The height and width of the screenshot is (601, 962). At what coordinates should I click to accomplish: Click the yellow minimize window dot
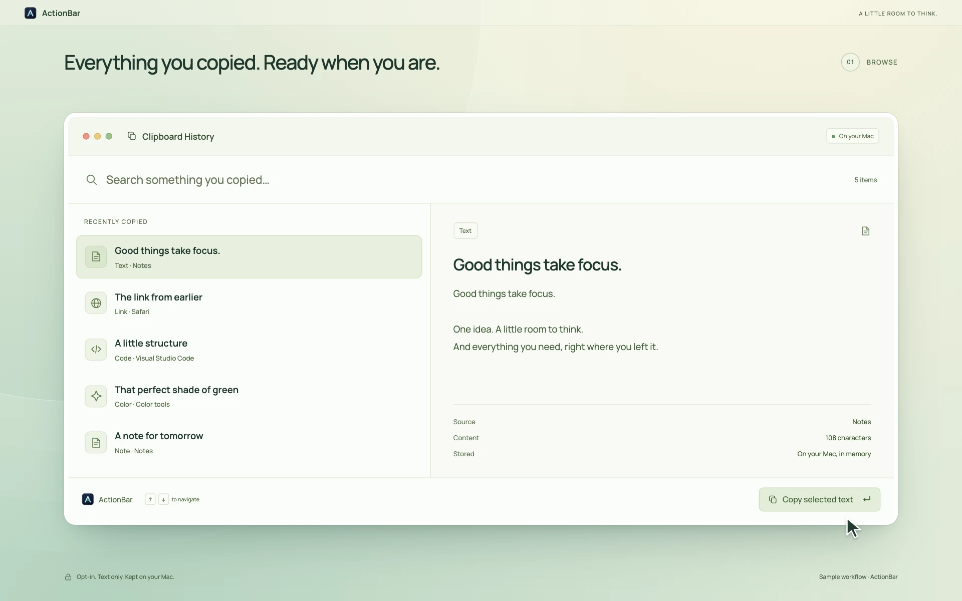[98, 136]
